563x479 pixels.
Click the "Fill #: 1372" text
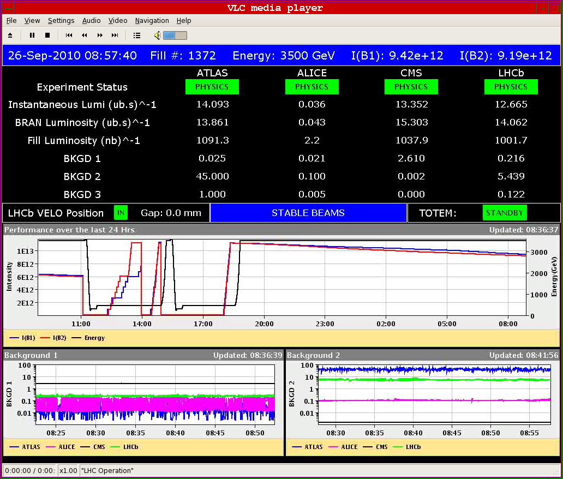[x=183, y=56]
